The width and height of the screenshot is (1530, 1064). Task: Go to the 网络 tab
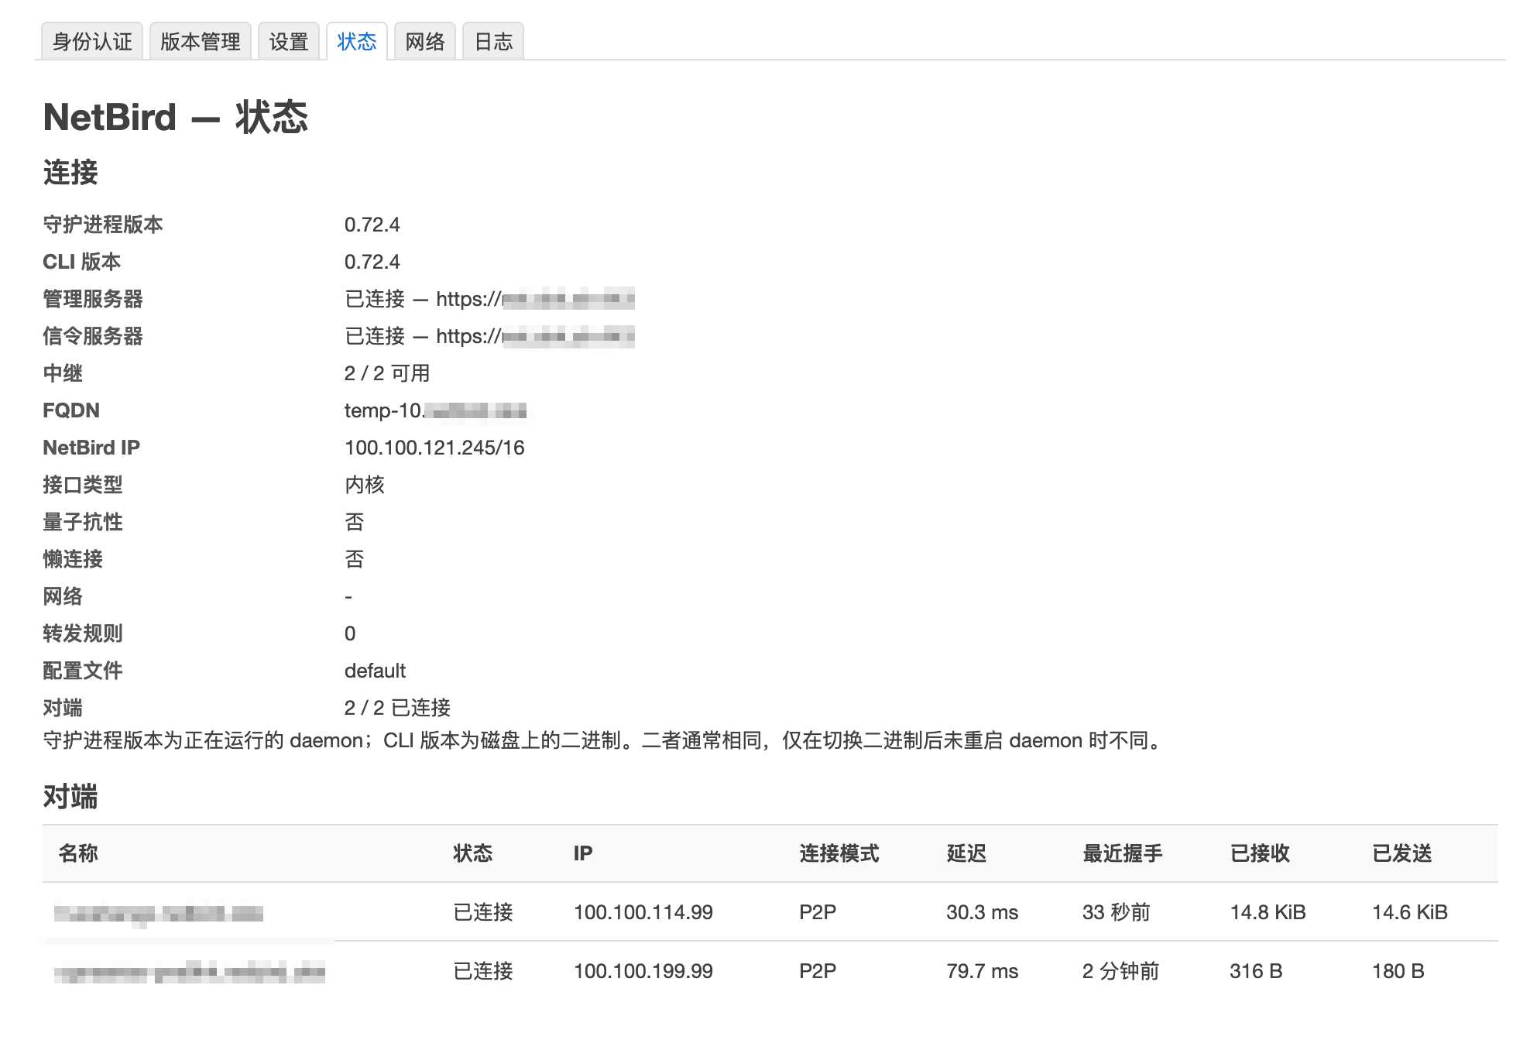pyautogui.click(x=425, y=41)
